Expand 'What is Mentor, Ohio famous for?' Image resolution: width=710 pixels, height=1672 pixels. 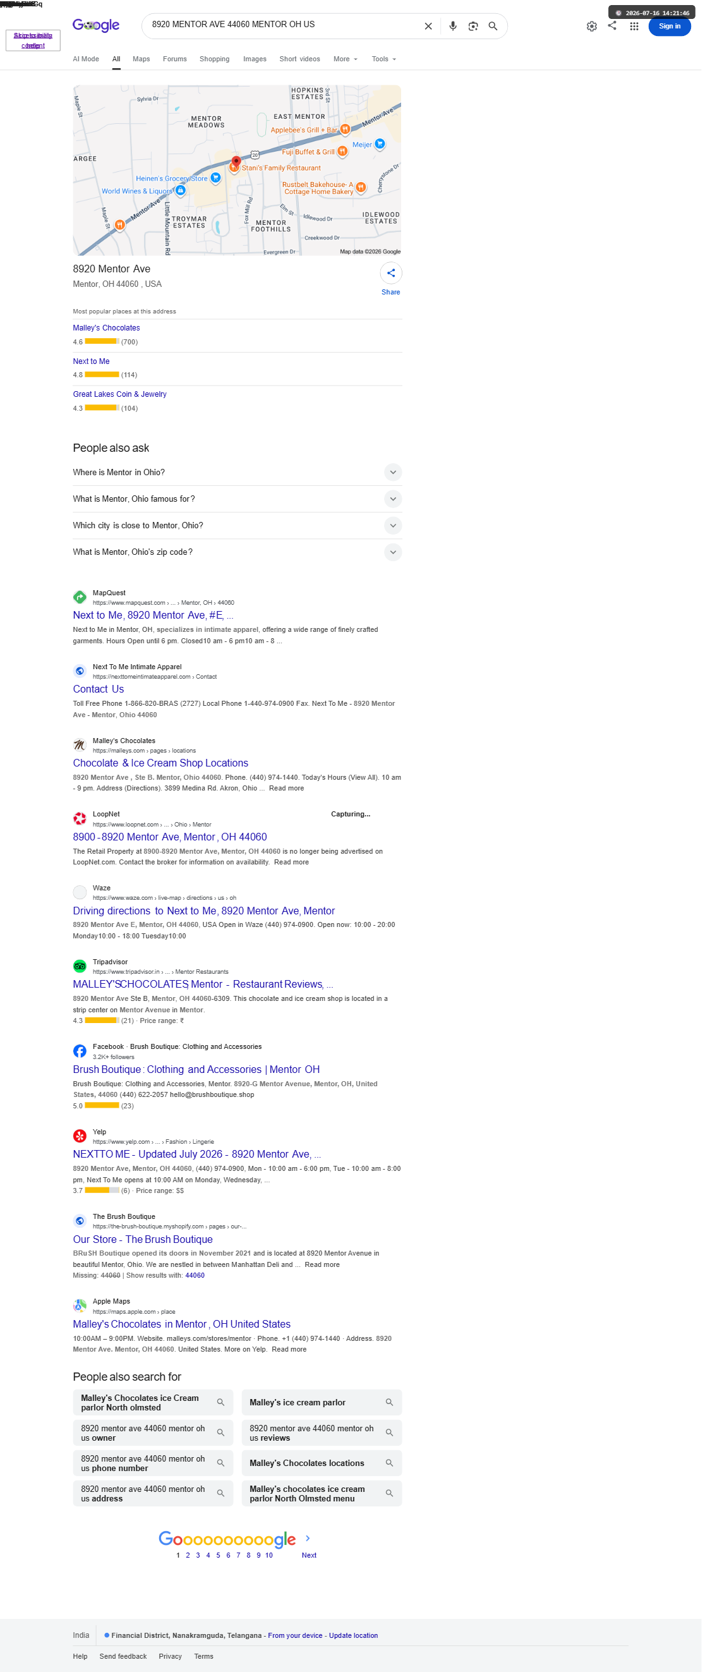(237, 499)
